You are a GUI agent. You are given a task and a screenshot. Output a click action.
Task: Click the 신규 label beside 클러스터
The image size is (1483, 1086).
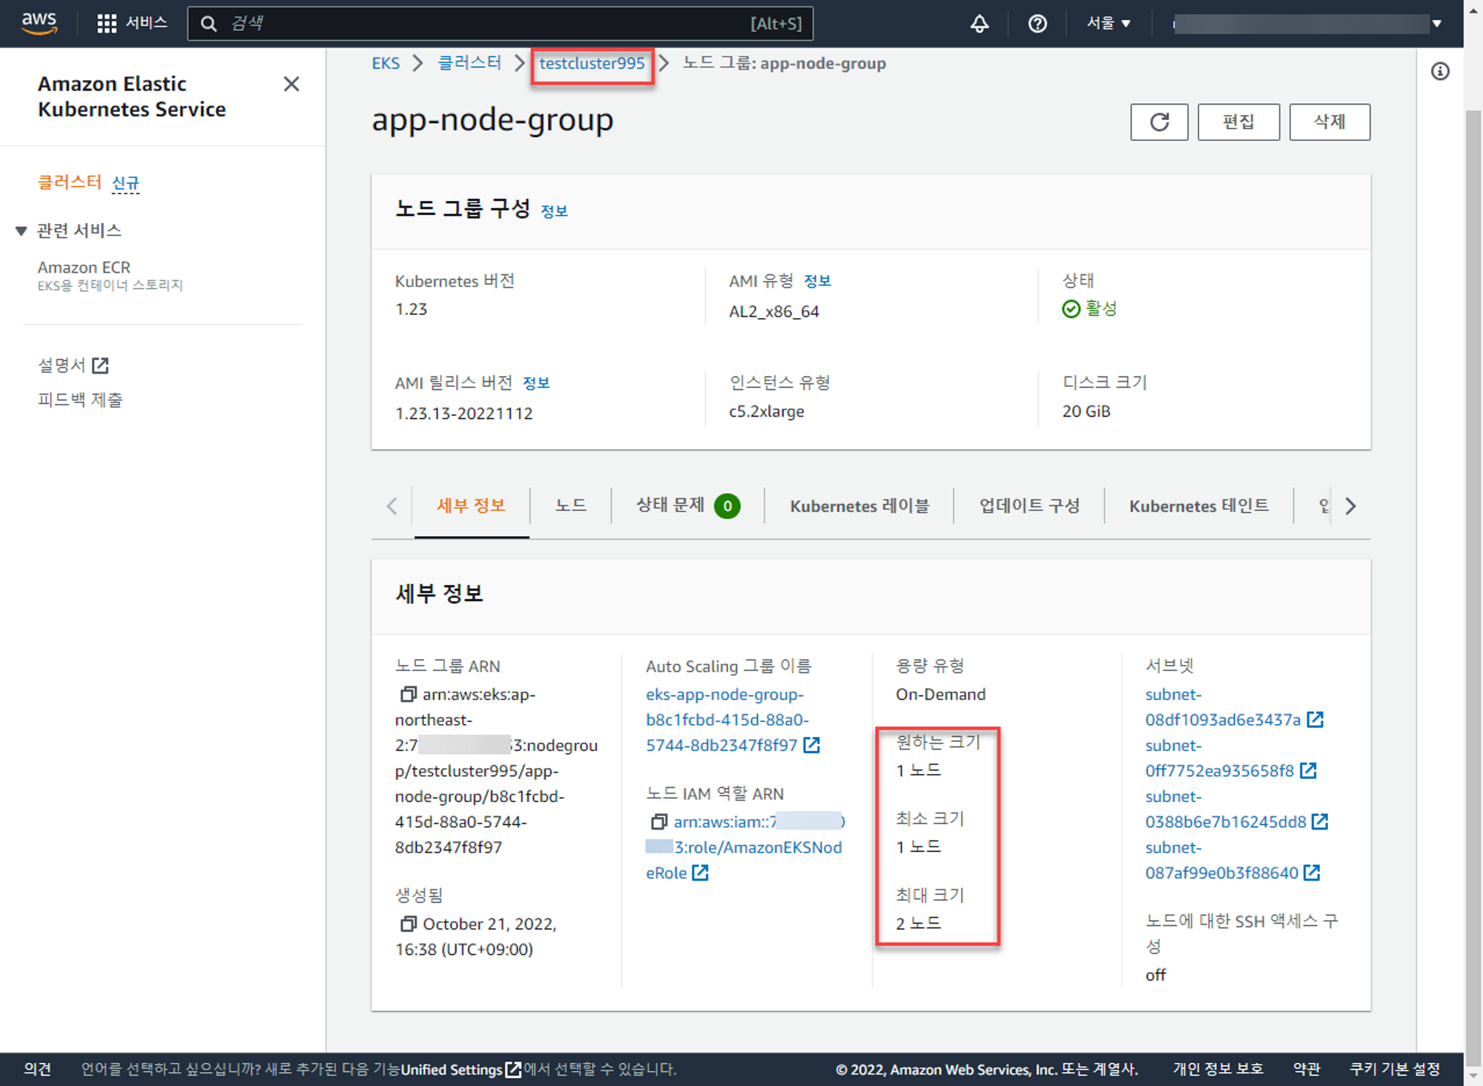(x=125, y=183)
